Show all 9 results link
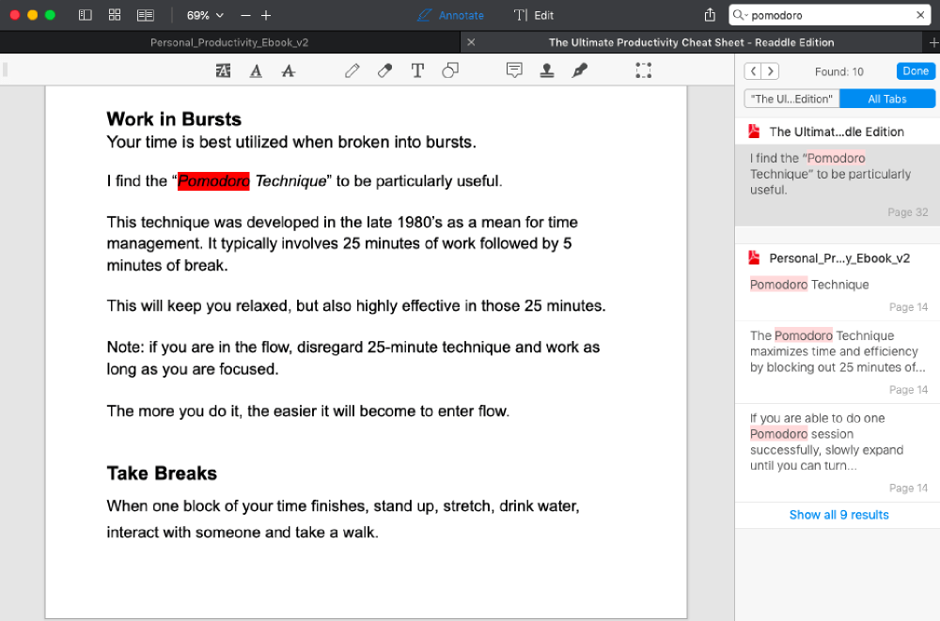The width and height of the screenshot is (940, 621). click(x=838, y=515)
